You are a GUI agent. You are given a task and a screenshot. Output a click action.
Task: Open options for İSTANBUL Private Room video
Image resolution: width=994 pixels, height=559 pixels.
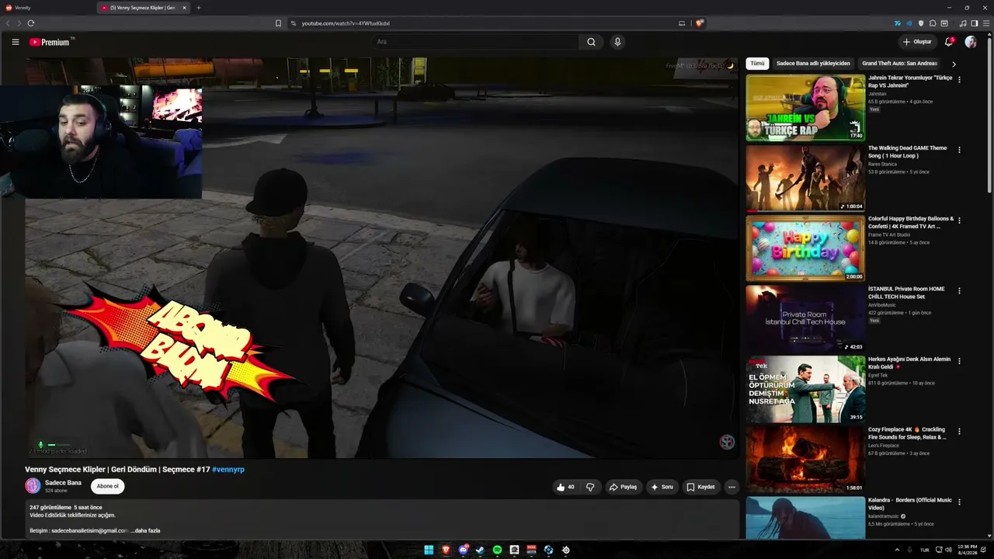tap(959, 291)
